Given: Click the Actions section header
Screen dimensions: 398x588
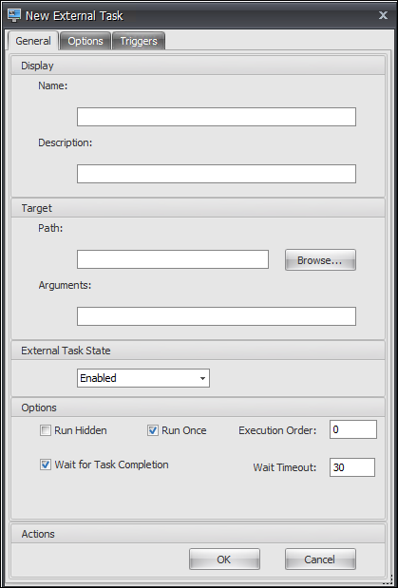Looking at the screenshot, I should coord(199,534).
